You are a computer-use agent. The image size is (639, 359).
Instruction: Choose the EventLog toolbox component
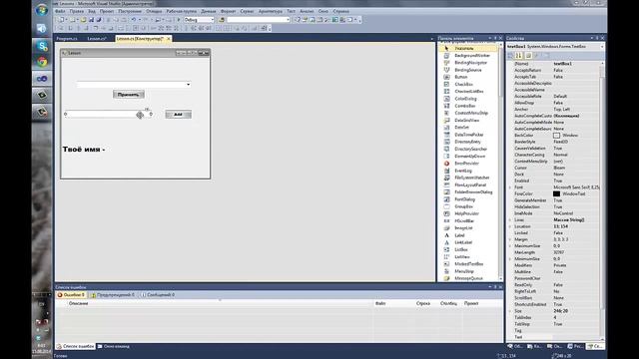click(468, 171)
